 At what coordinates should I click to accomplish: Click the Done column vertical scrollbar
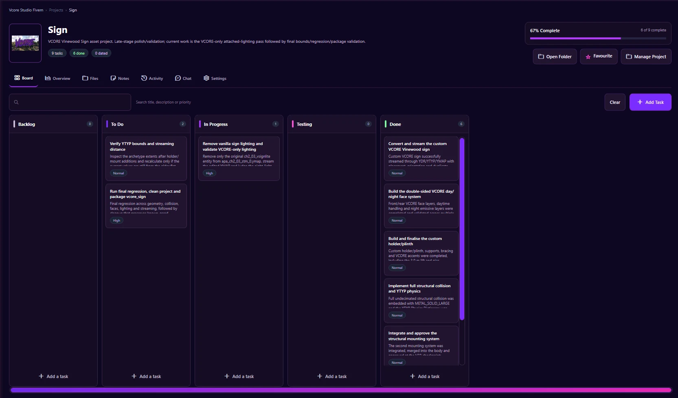pos(462,229)
